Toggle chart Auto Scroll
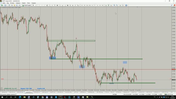The width and height of the screenshot is (176, 99). point(120,5)
